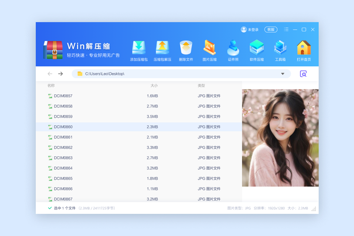Viewport: 354px width, 236px height.
Task: Select the 证件照 ID photo tool
Action: tap(233, 50)
